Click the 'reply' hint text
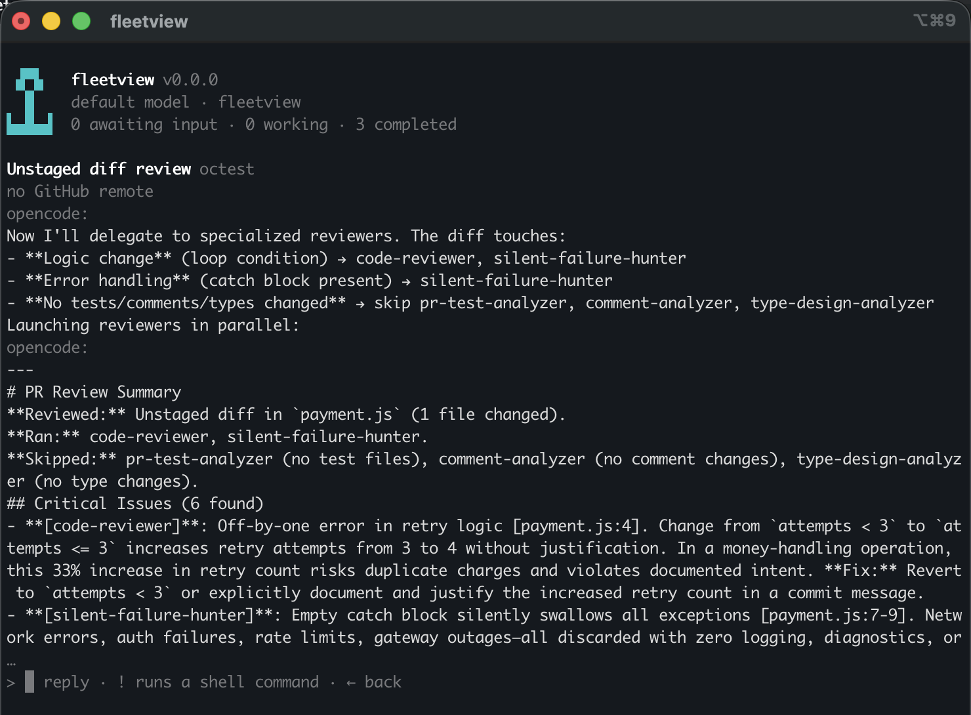Screen dimensions: 971x715 point(66,683)
